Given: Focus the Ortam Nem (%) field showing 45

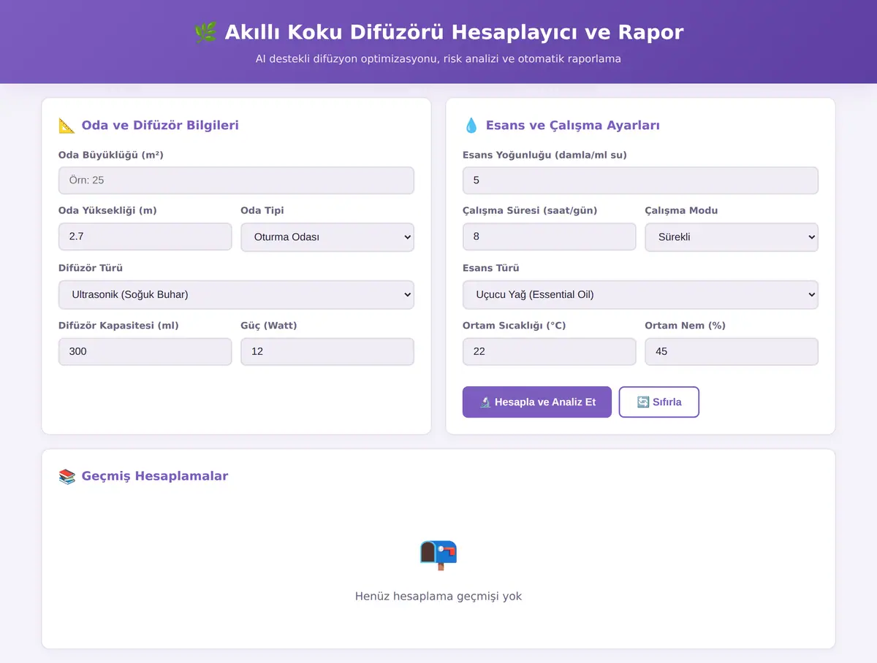Looking at the screenshot, I should 732,351.
